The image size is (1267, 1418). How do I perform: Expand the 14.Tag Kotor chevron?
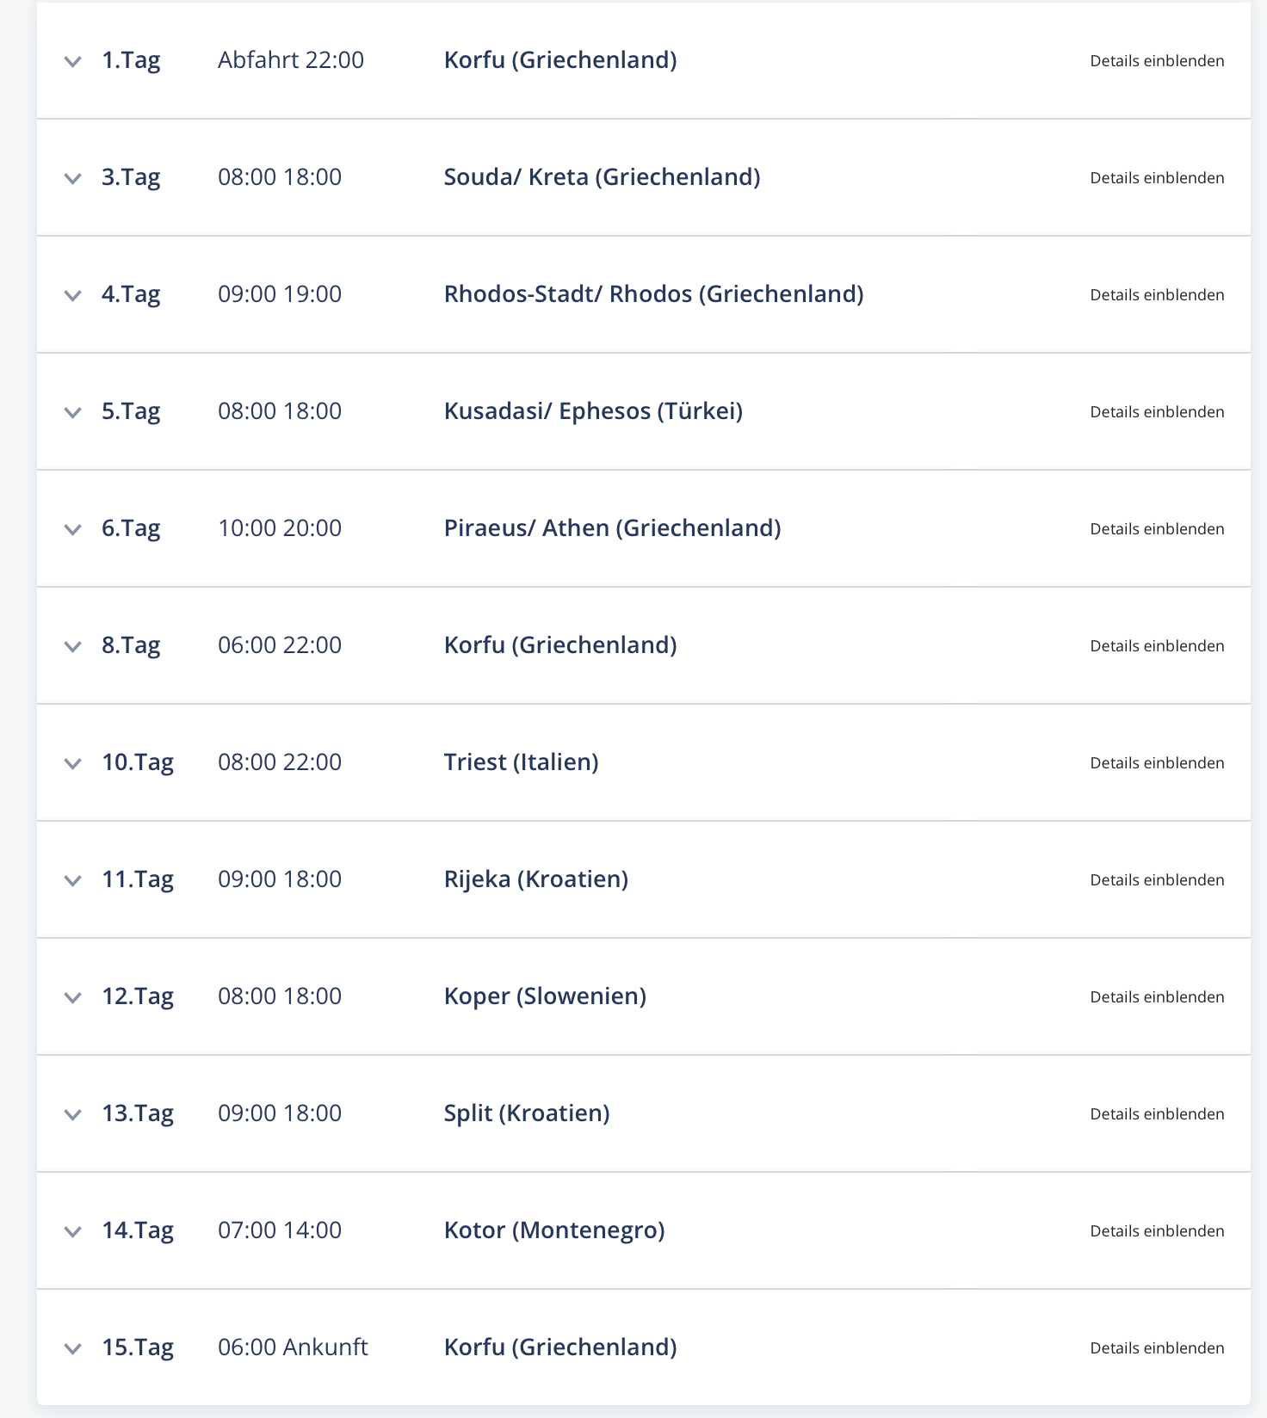pos(73,1231)
